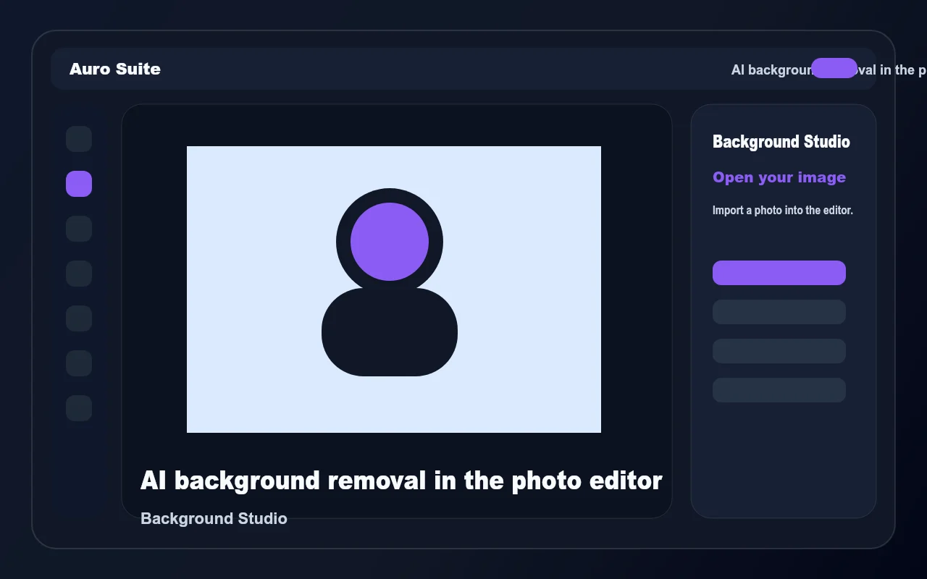Click the Open your image step title
The height and width of the screenshot is (579, 927).
coord(779,177)
